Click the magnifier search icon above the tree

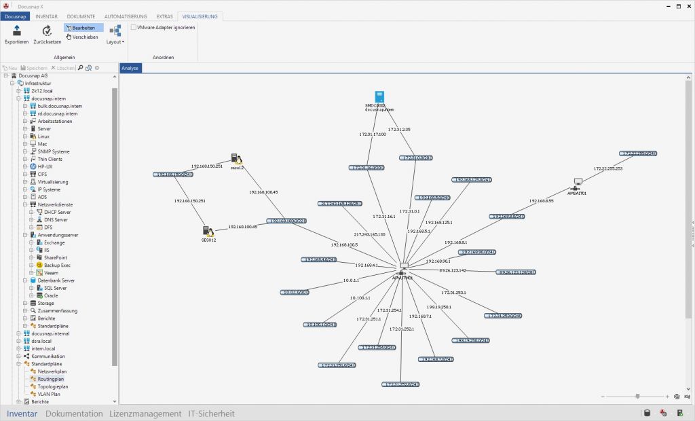click(x=80, y=68)
